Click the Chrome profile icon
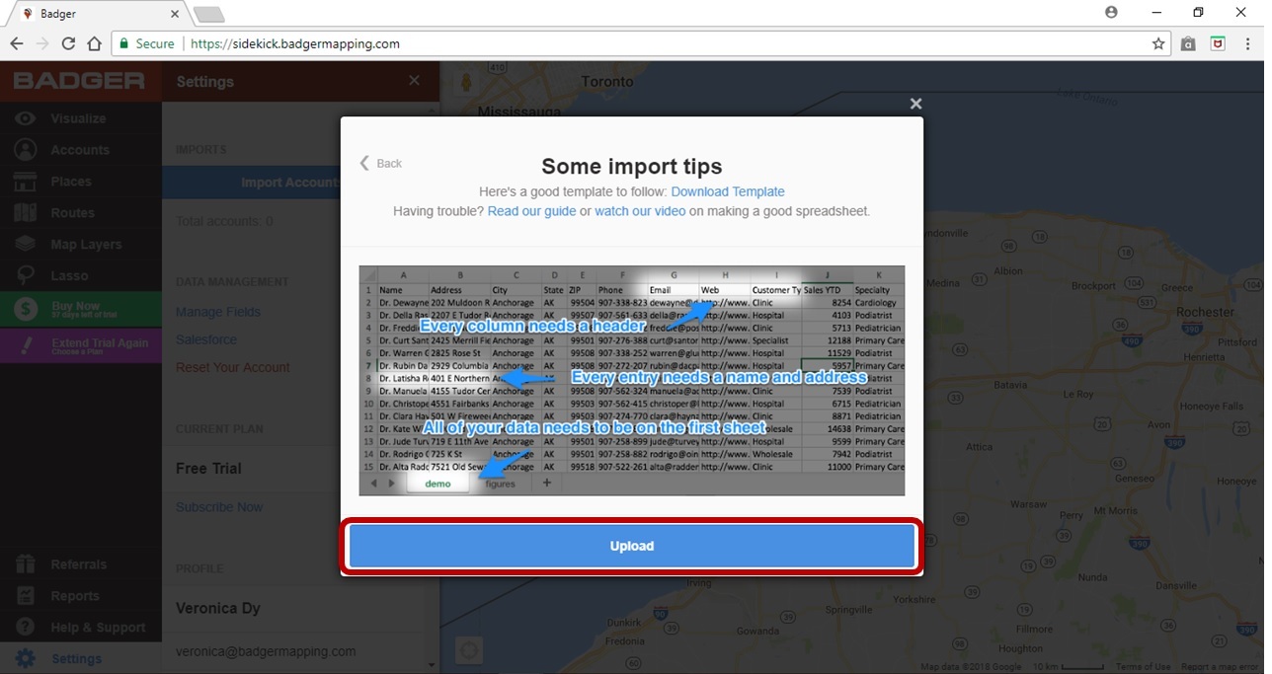1272x674 pixels. pyautogui.click(x=1112, y=13)
